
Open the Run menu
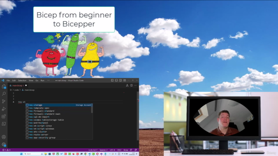[x=43, y=81]
